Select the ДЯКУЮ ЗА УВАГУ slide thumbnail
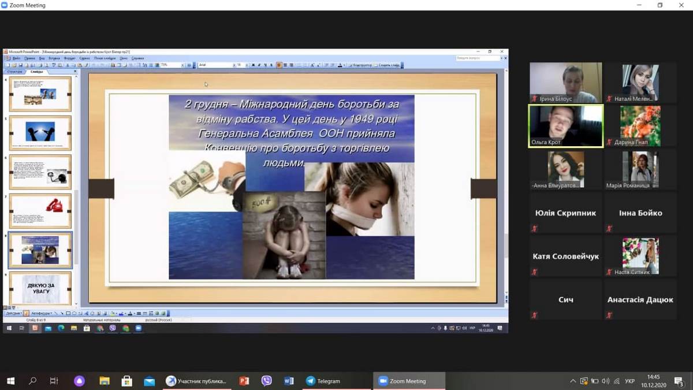693x390 pixels. [40, 288]
